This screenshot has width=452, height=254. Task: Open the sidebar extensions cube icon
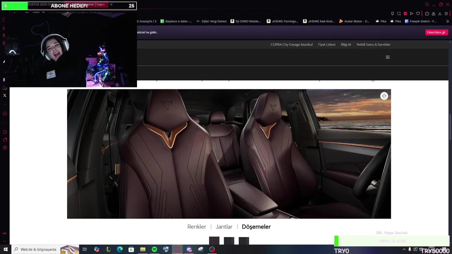coord(5,140)
